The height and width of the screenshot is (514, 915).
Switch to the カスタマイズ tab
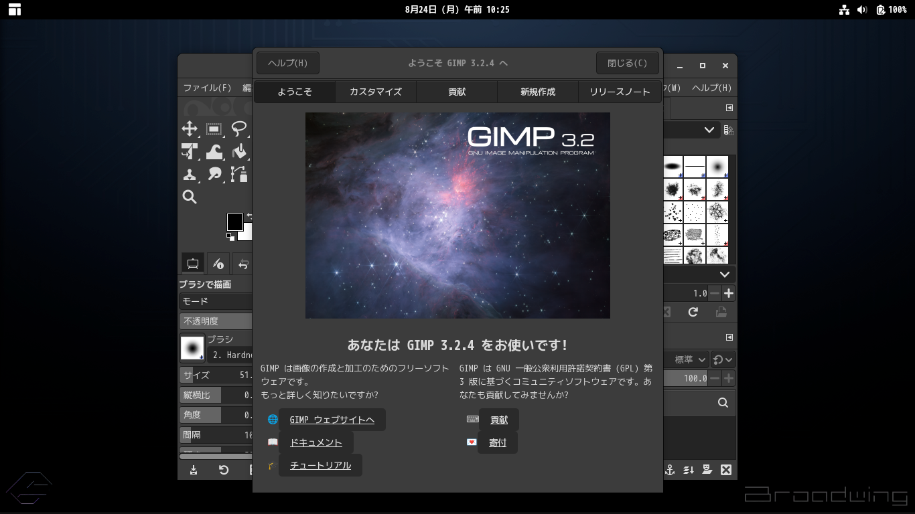coord(376,92)
